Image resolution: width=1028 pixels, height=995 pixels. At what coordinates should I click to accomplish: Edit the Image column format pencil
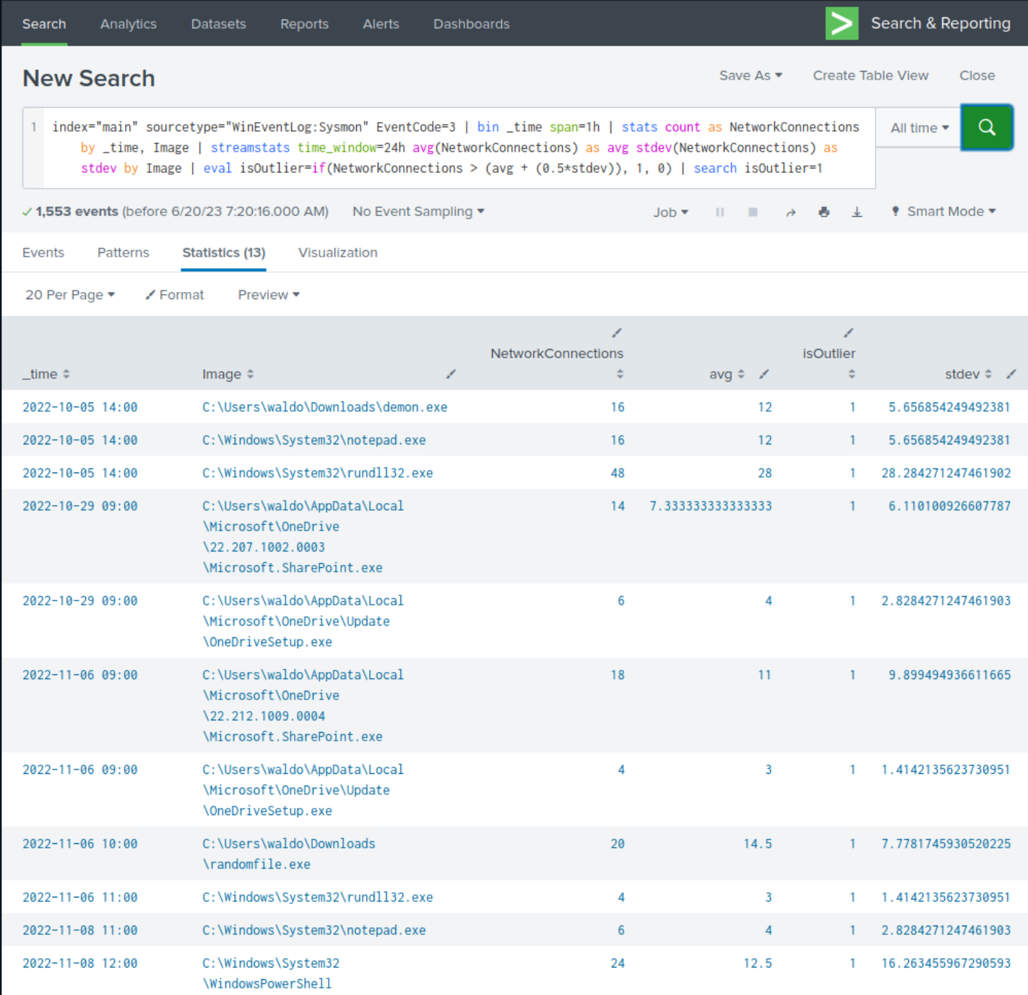click(x=451, y=374)
